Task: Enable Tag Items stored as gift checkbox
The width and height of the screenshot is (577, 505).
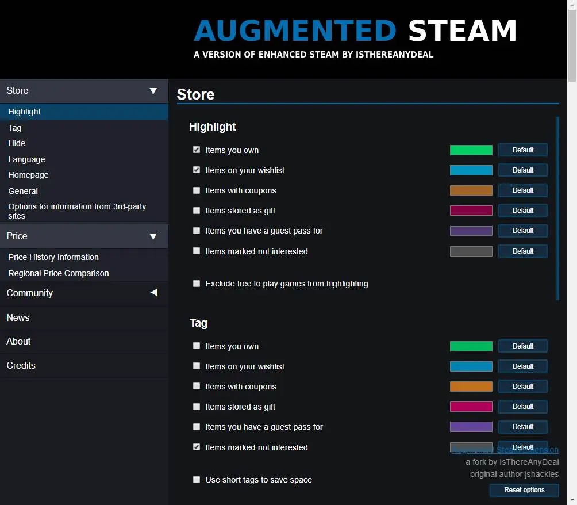Action: pyautogui.click(x=197, y=406)
